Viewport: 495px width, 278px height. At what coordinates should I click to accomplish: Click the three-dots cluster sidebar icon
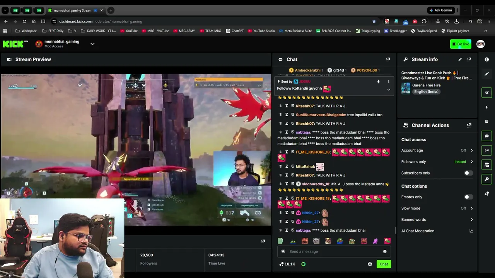click(487, 194)
